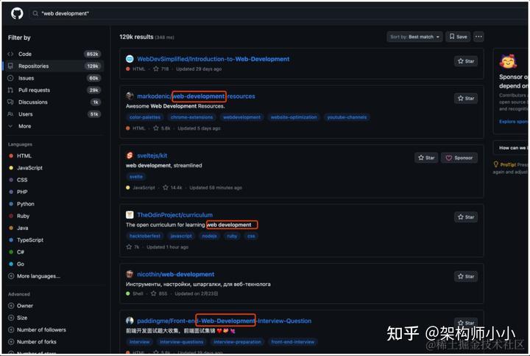Open 718 stargazers of WebDevSimplified repo
530x356 pixels.
tap(161, 69)
